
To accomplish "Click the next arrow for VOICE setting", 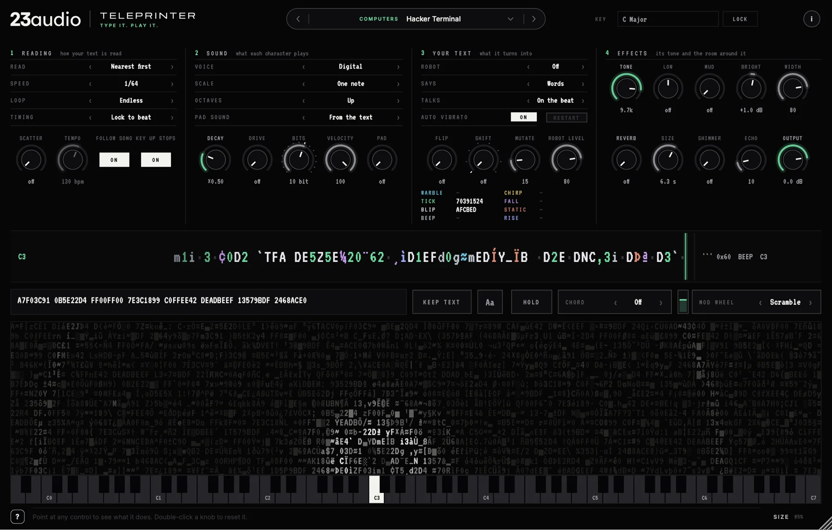I will [x=398, y=67].
